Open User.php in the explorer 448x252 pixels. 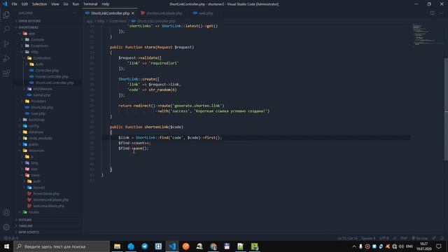38,113
